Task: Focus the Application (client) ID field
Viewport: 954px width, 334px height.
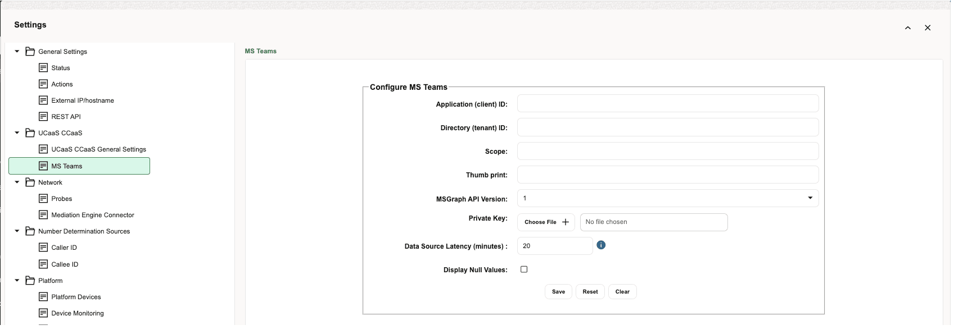Action: pyautogui.click(x=668, y=103)
